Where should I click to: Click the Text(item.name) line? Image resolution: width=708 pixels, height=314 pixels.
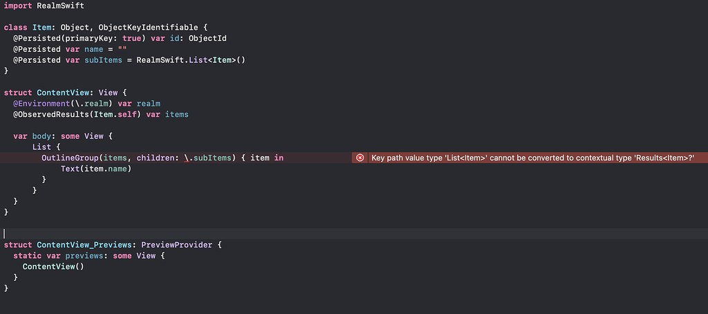[95, 169]
